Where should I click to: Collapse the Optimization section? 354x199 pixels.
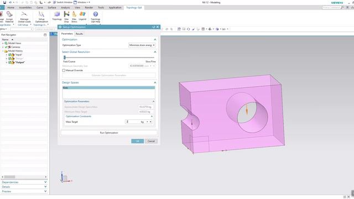pyautogui.click(x=155, y=39)
